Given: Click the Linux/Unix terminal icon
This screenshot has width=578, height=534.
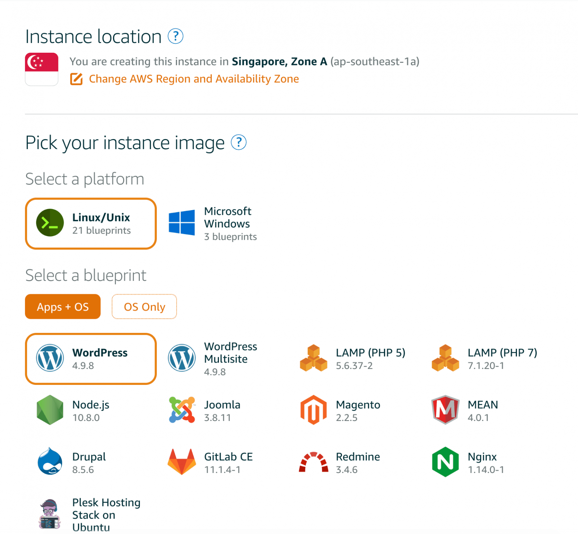Looking at the screenshot, I should tap(50, 223).
